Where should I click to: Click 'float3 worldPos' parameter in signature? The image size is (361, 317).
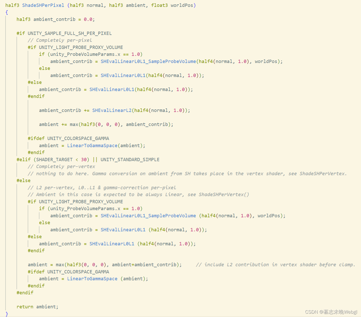[x=172, y=5]
